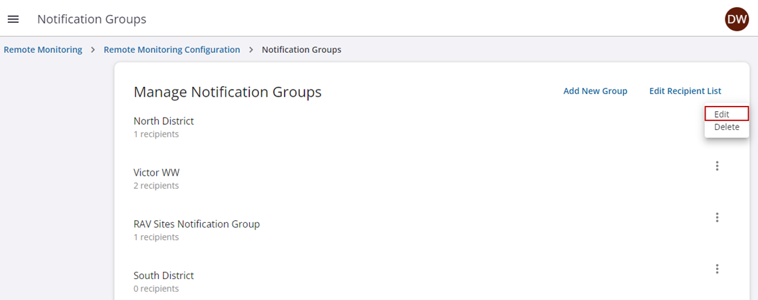Go to the Remote Monitoring breadcrumb
This screenshot has width=758, height=300.
click(x=43, y=50)
